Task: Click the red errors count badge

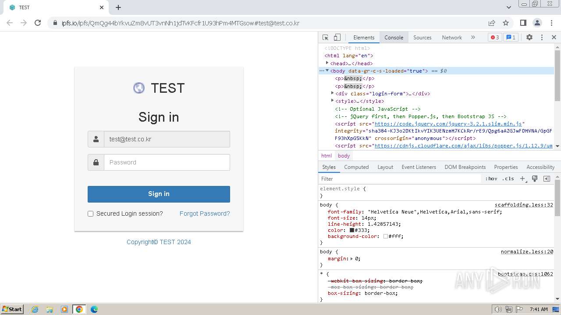Action: (x=495, y=38)
